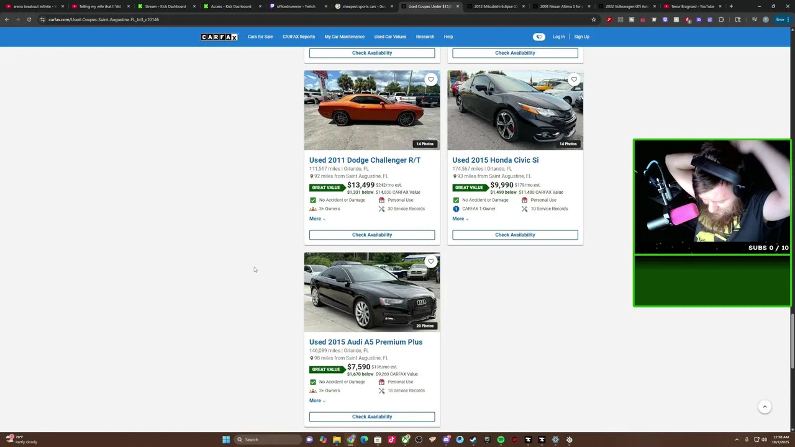
Task: Go back with the browser back arrow
Action: (7, 19)
